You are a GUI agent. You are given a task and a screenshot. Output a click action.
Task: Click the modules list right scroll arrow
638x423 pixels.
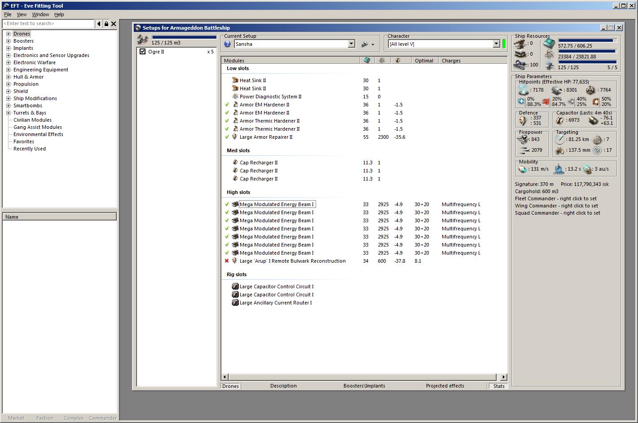503,377
